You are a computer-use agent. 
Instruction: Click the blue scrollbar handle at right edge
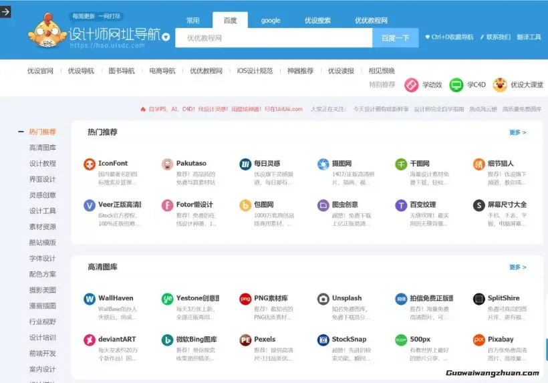click(x=547, y=350)
